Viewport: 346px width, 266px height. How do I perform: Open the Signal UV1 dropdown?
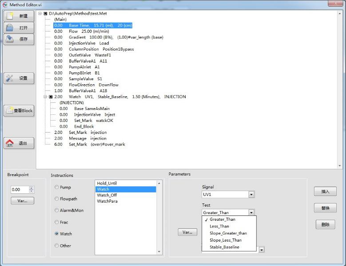tap(251, 194)
